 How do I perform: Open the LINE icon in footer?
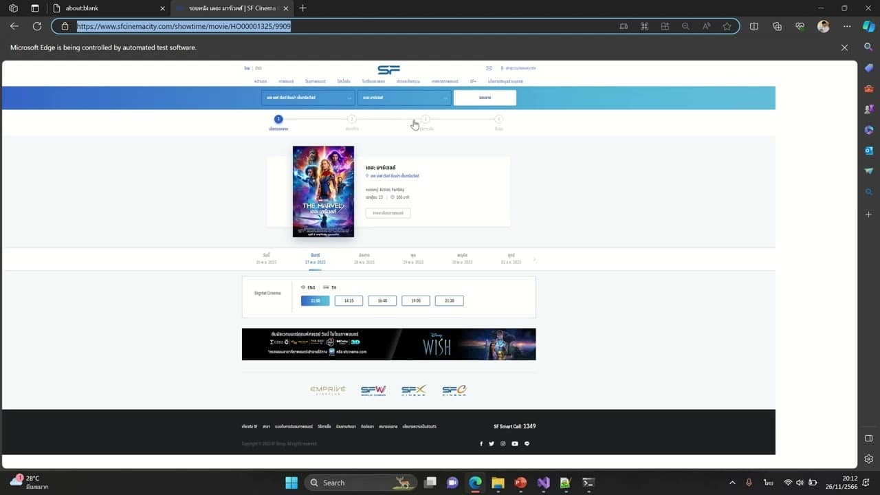[527, 443]
